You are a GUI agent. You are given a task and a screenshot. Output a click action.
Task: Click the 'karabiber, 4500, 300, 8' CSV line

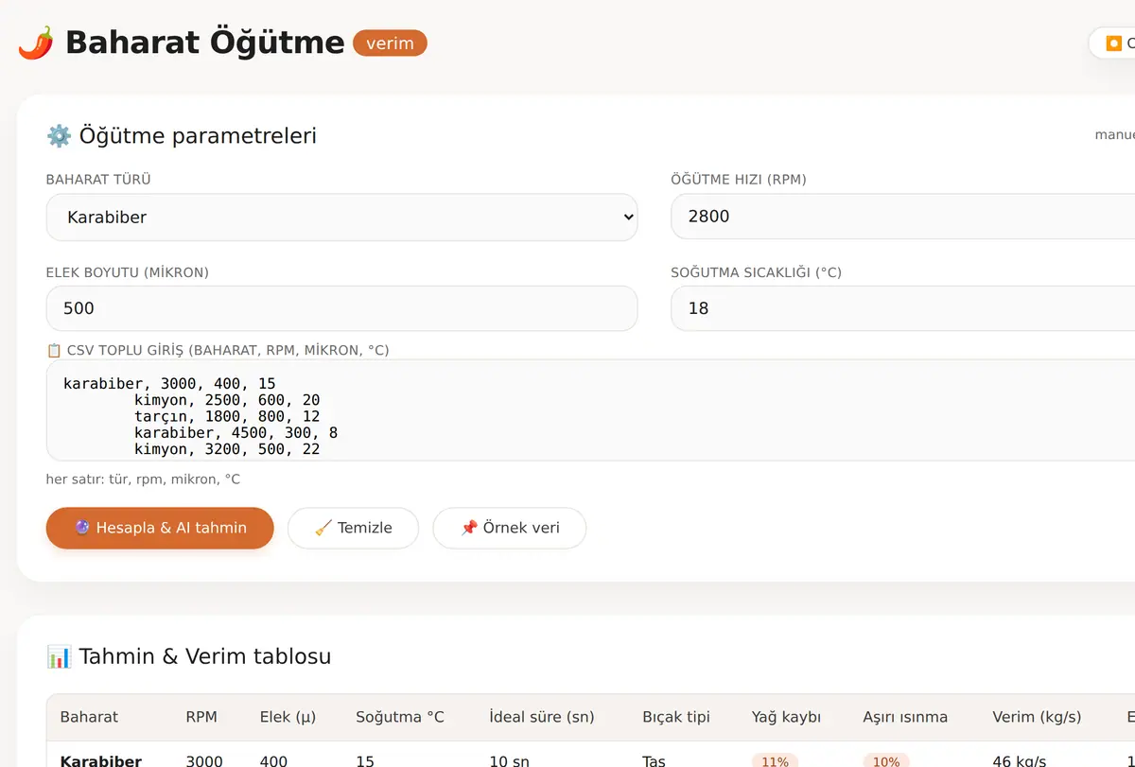(x=236, y=433)
